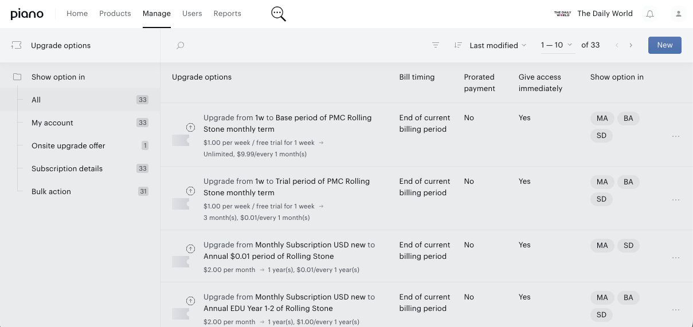Go to next page arrow
Viewport: 693px width, 327px height.
pyautogui.click(x=631, y=45)
